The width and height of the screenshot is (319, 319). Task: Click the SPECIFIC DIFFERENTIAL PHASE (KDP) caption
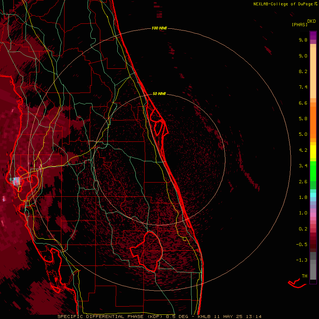click(111, 317)
